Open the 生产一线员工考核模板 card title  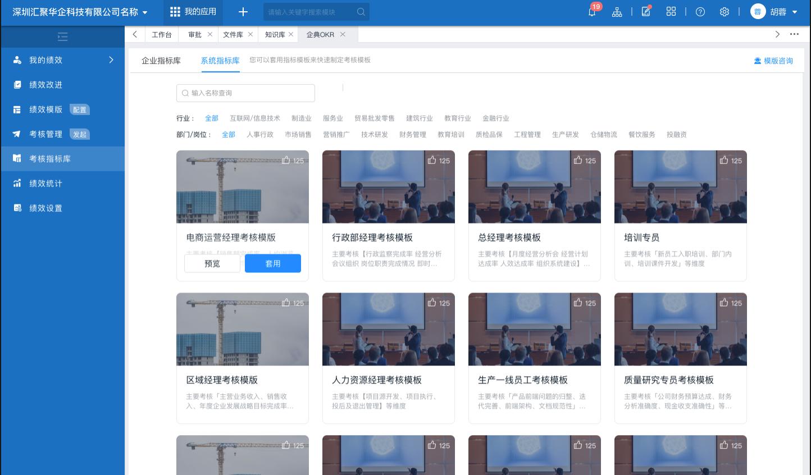click(x=523, y=380)
